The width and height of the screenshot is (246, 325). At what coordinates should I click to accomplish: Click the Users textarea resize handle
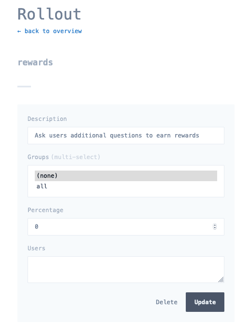coord(221,280)
